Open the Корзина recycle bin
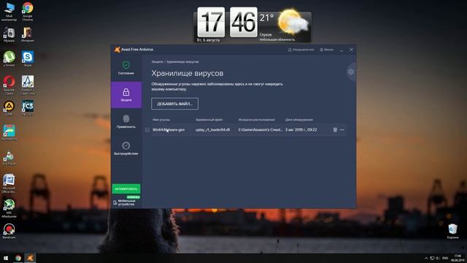467x263 pixels. pos(452,232)
